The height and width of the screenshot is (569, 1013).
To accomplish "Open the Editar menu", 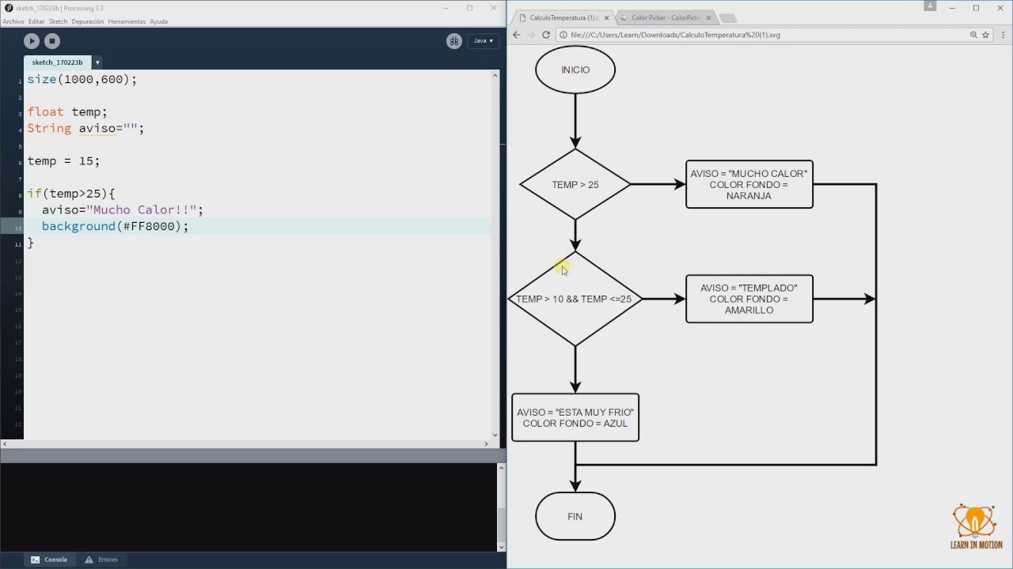I will [36, 21].
